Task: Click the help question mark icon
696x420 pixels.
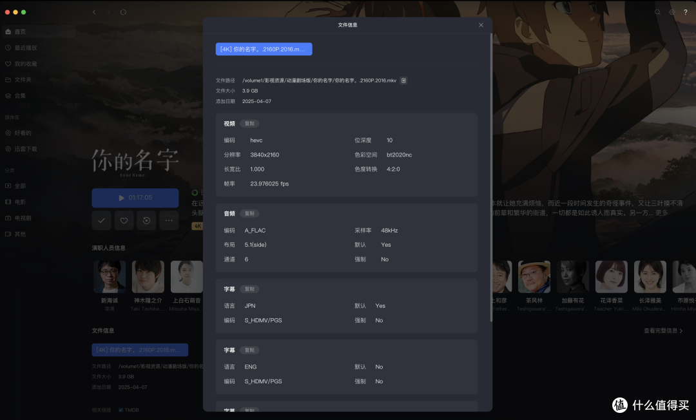Action: [x=685, y=12]
